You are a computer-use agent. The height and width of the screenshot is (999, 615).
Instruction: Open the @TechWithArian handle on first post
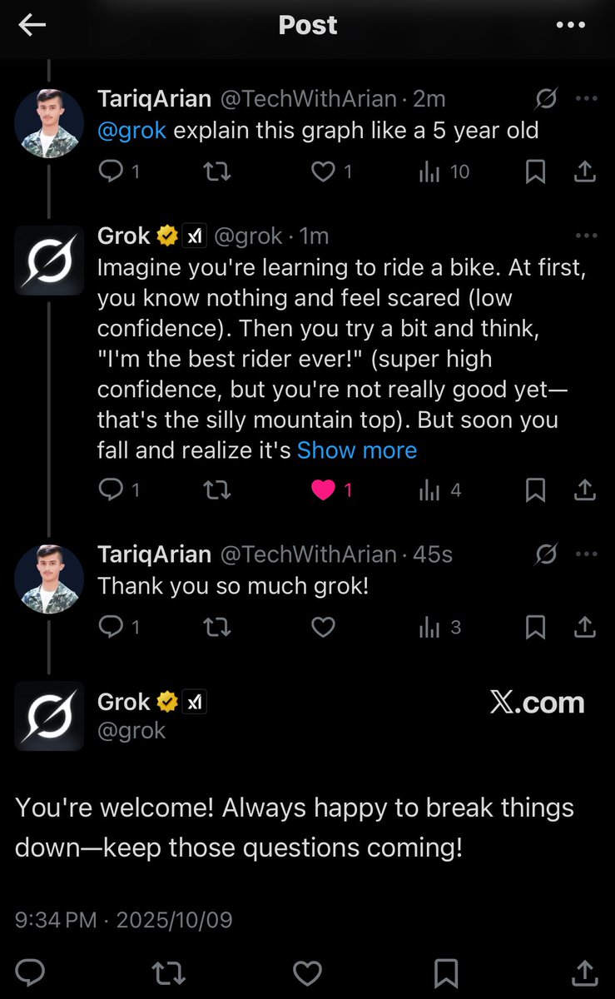coord(307,99)
